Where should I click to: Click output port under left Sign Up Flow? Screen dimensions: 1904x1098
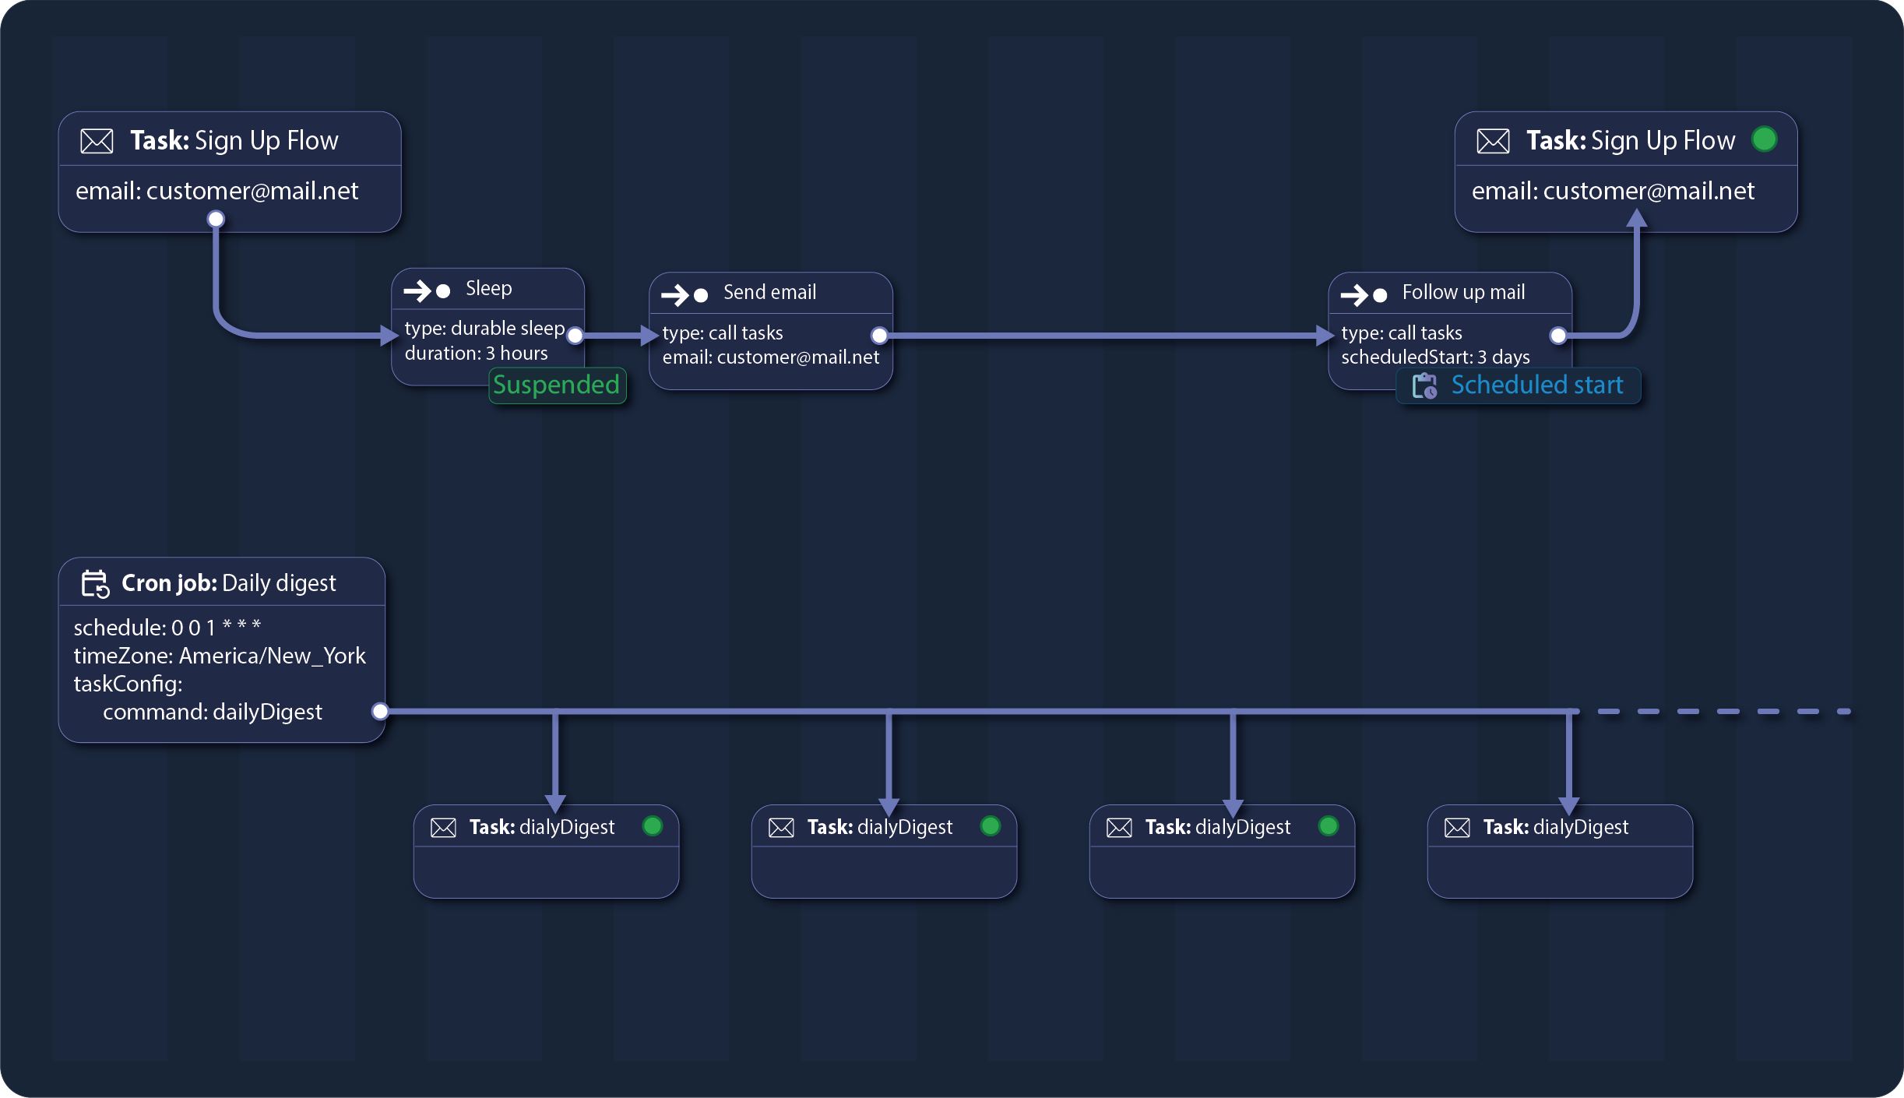click(x=216, y=220)
